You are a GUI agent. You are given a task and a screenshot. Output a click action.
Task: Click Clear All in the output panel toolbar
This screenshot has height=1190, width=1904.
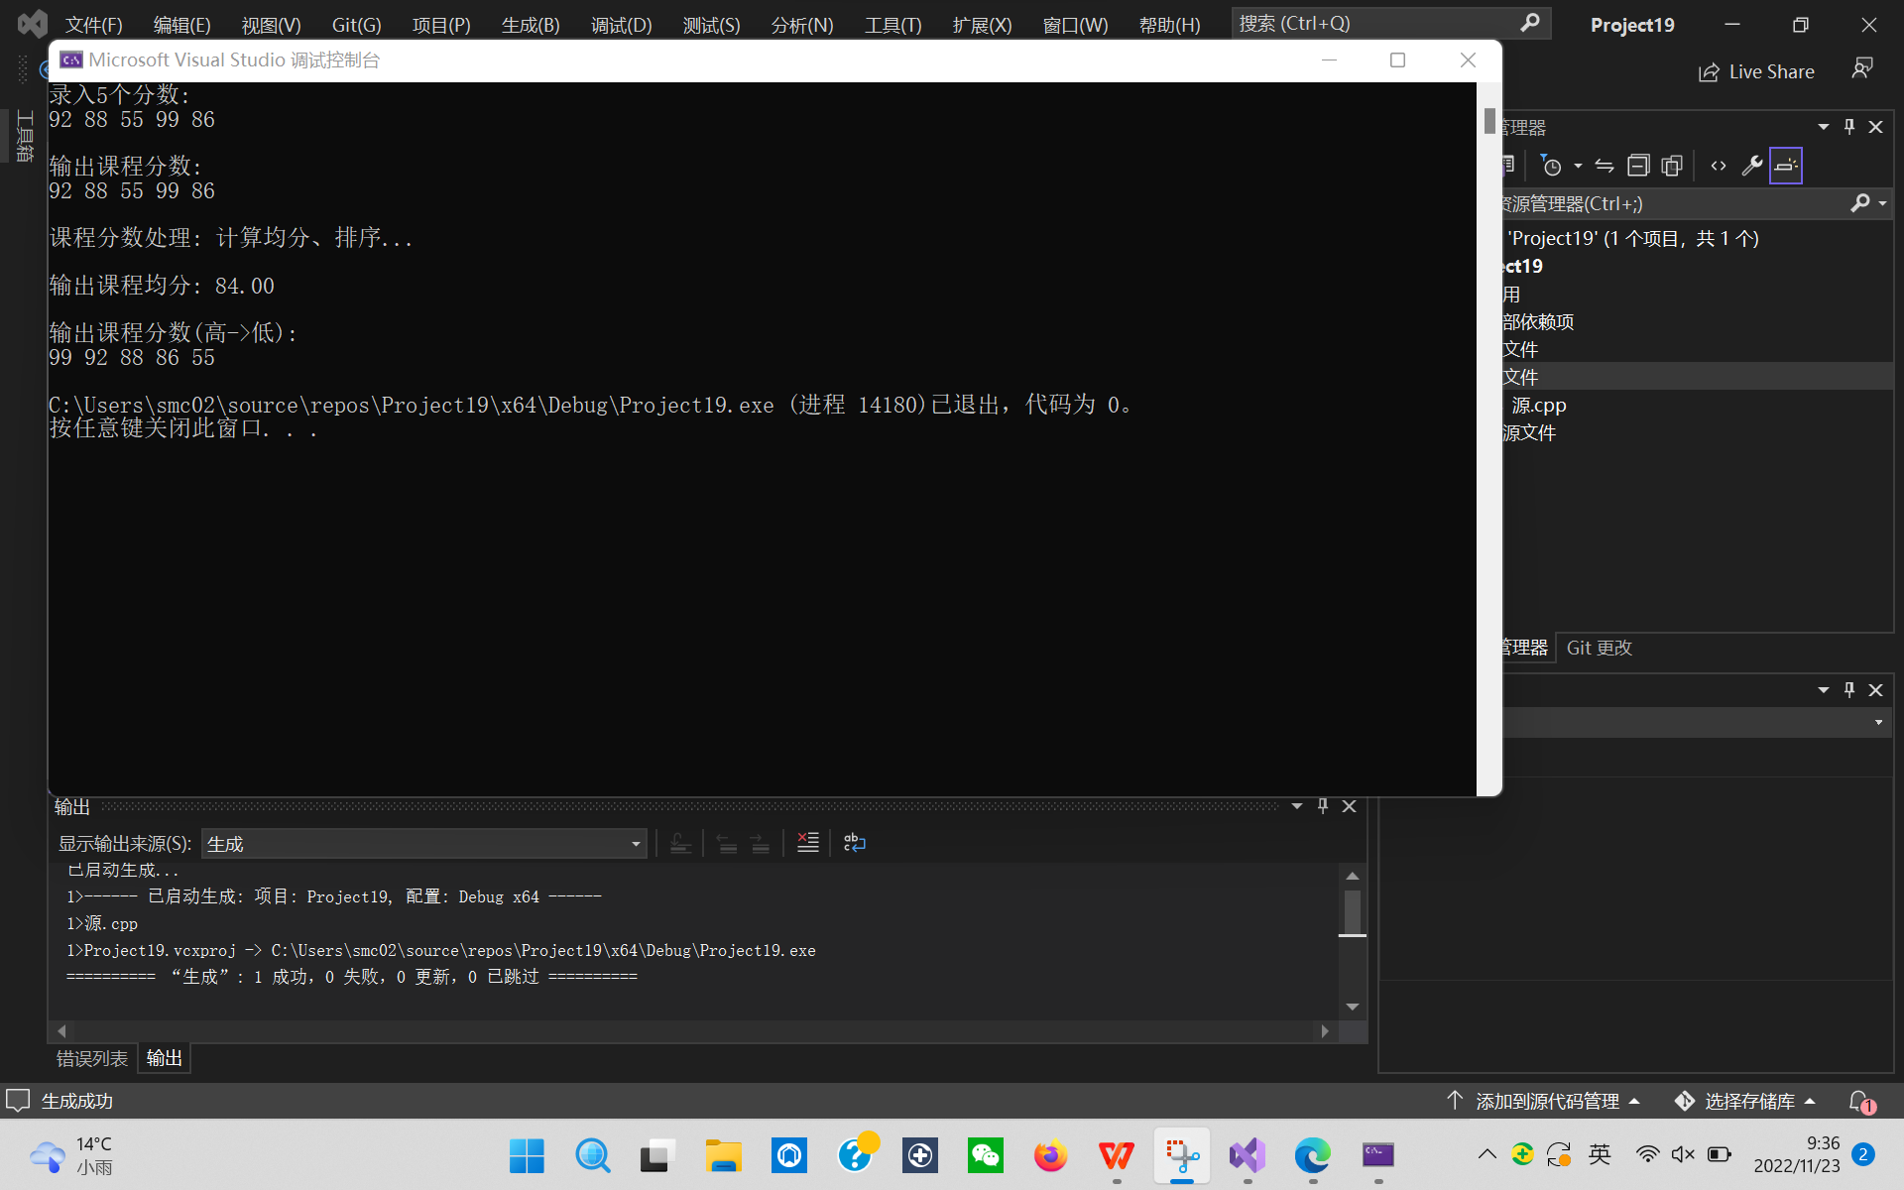point(808,843)
